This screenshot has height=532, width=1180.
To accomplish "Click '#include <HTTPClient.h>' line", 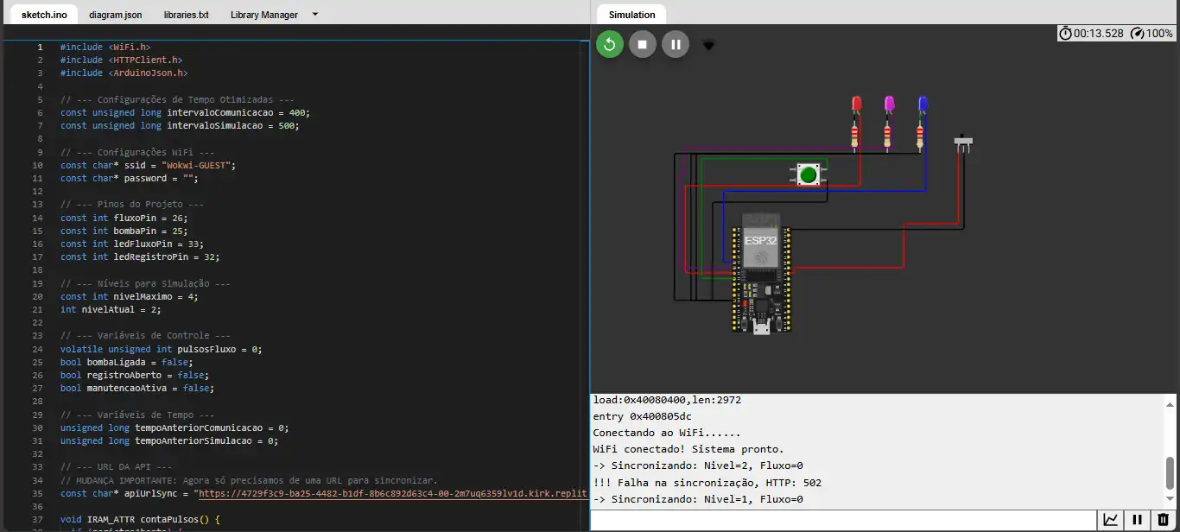I will point(122,60).
